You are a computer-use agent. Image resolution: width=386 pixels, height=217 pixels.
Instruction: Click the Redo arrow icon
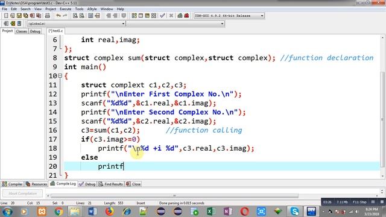65,16
